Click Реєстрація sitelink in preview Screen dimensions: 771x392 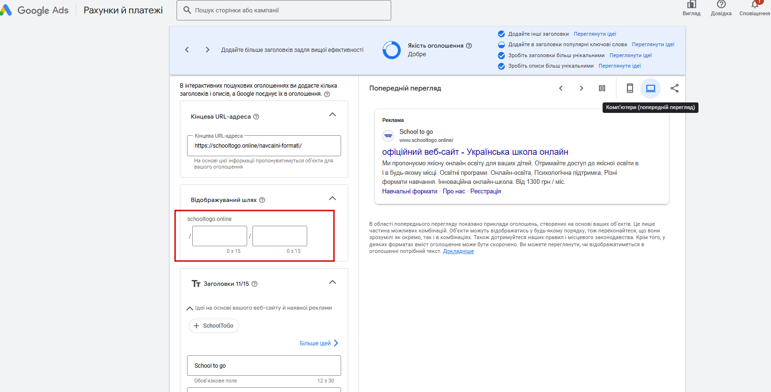click(x=486, y=191)
